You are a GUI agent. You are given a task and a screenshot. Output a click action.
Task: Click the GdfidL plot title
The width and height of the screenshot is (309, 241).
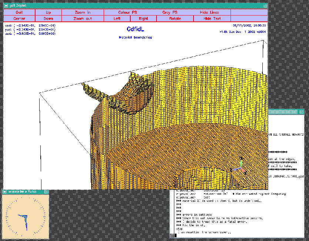click(x=135, y=29)
